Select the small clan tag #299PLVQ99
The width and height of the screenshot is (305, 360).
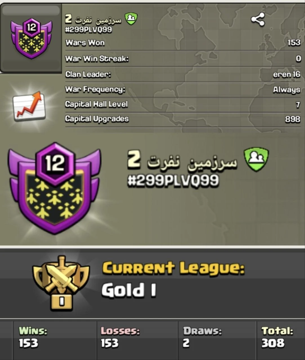coord(88,30)
